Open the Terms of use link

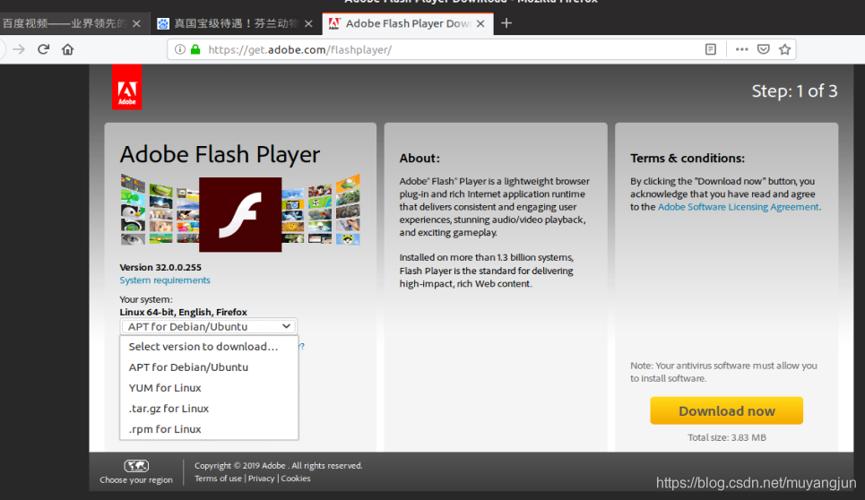point(218,478)
